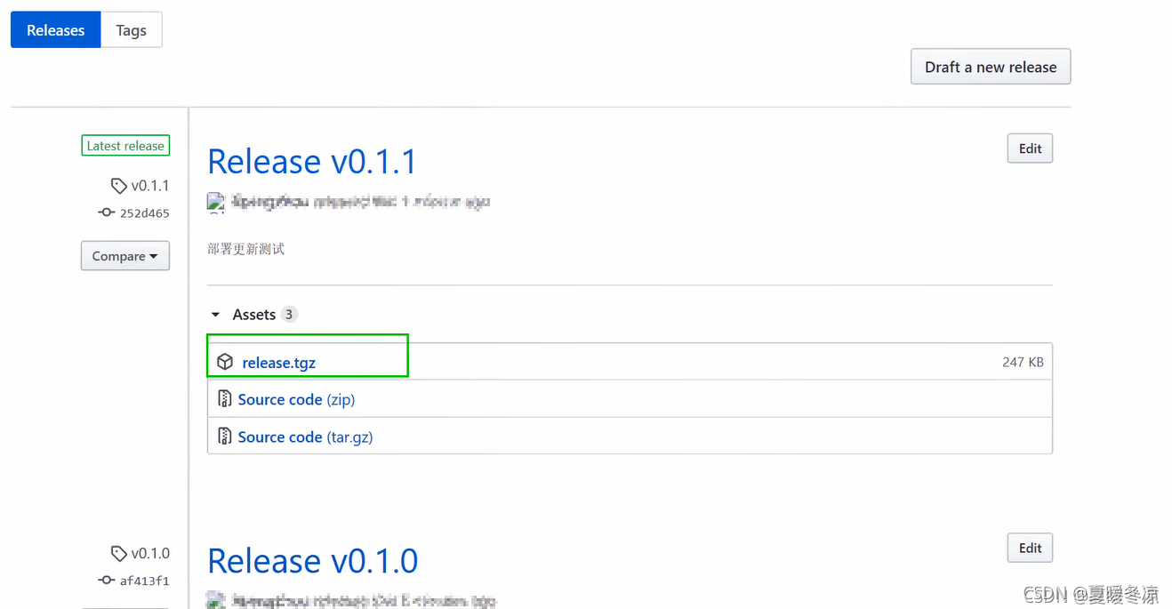Open the Release v0.1.1 title link

312,162
